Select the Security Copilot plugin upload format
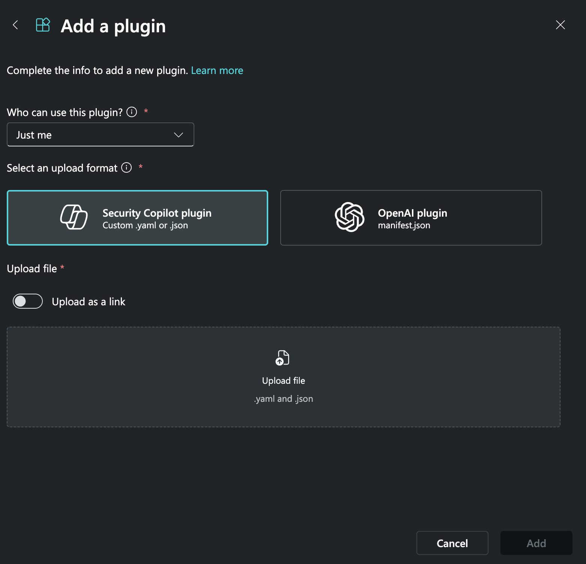 137,218
